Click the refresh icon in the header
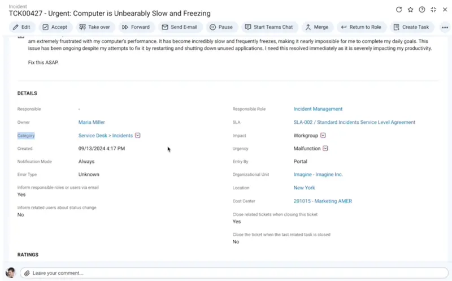The image size is (452, 281). point(399,10)
